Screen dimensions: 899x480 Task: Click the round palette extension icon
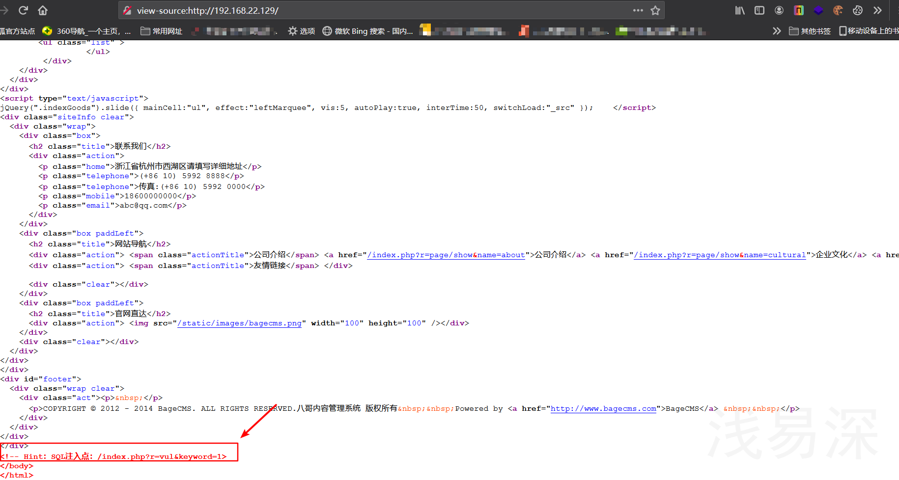pyautogui.click(x=858, y=10)
